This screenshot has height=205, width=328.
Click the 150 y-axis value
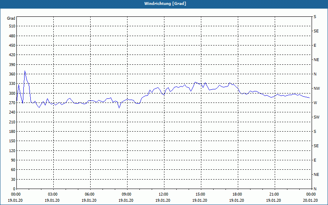(x=12, y=141)
